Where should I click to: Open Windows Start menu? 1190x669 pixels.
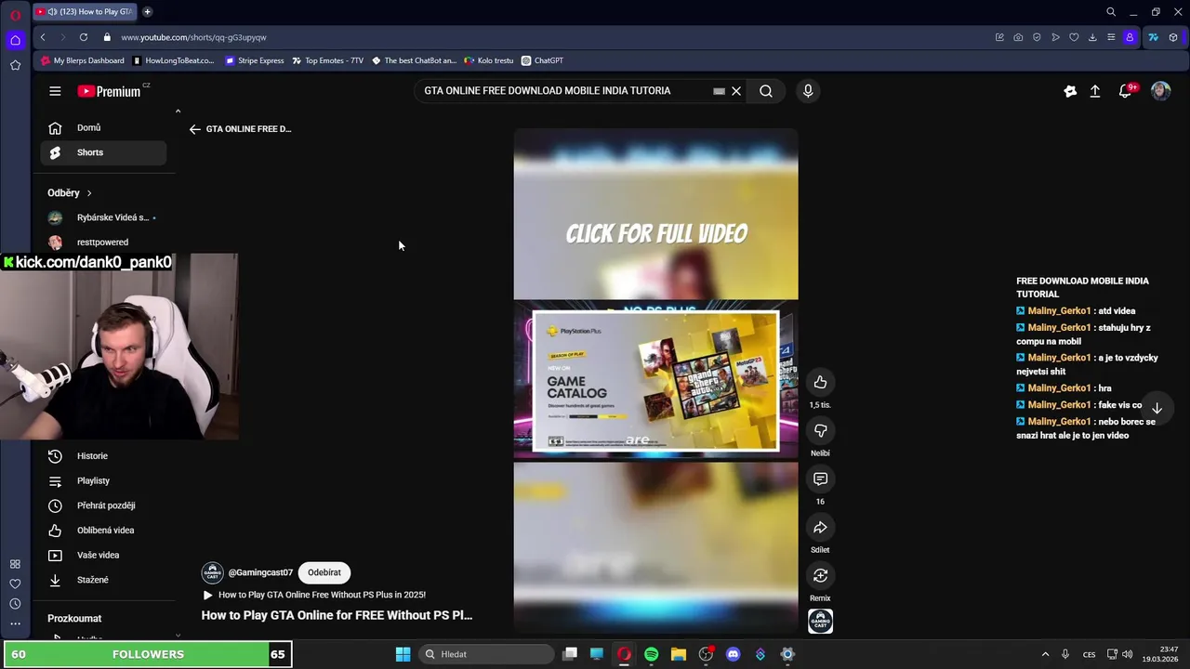403,654
